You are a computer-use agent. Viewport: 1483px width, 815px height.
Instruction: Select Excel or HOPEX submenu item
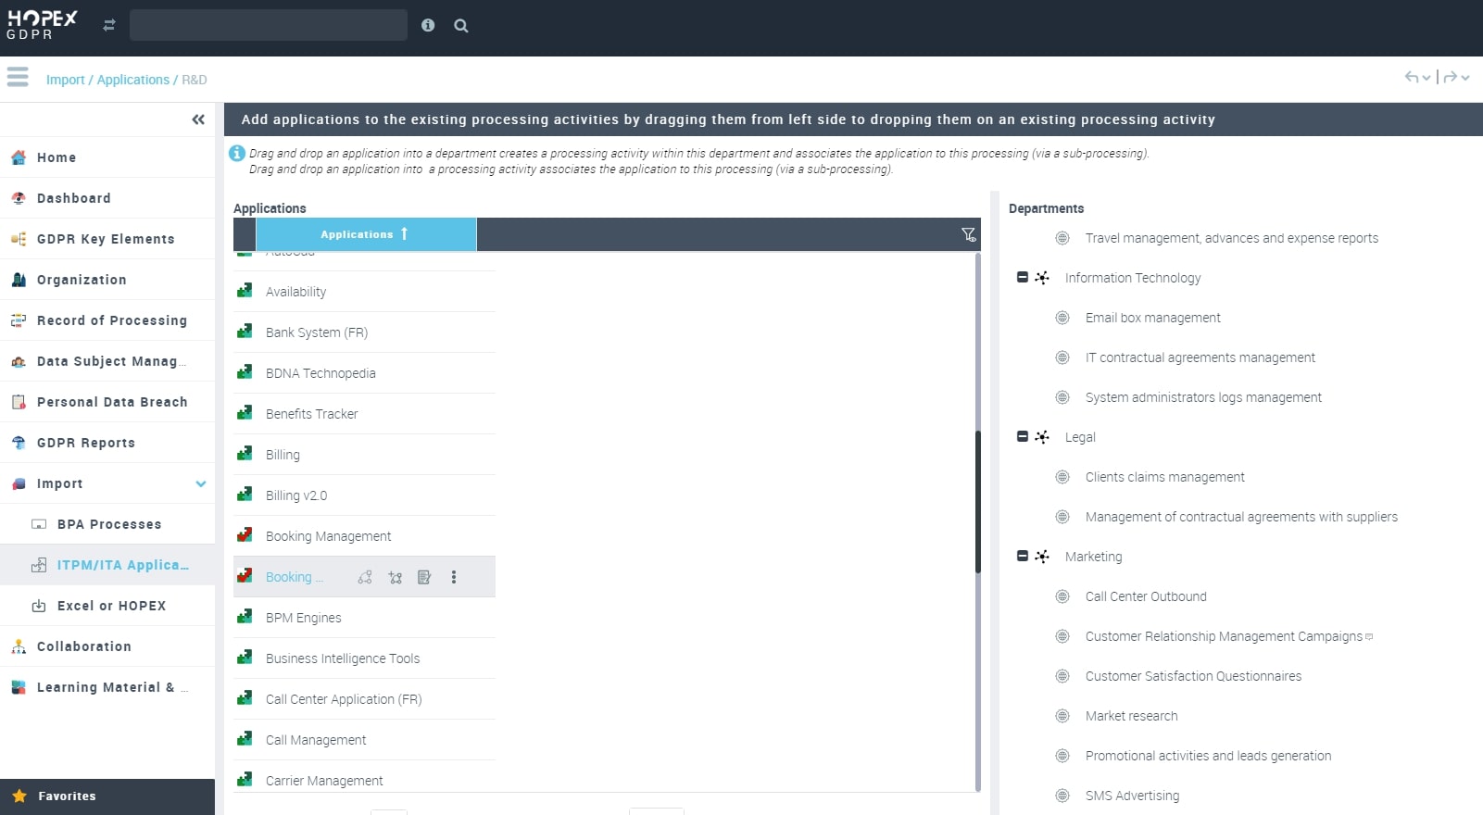tap(111, 606)
